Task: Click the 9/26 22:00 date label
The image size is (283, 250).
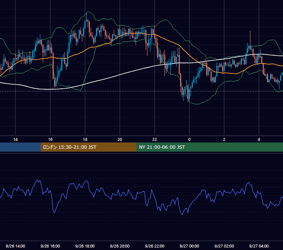Action: pos(154,246)
